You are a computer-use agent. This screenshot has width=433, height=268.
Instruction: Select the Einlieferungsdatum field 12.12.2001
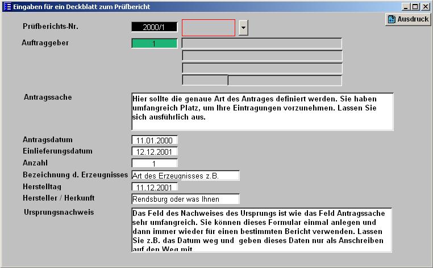click(155, 151)
